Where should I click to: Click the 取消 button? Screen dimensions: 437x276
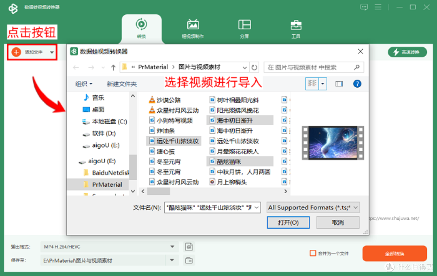pos(338,223)
